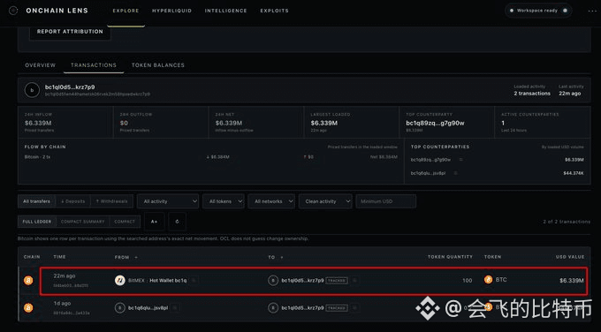Click the Bitcoin chain icon in 1d ago row

28,307
